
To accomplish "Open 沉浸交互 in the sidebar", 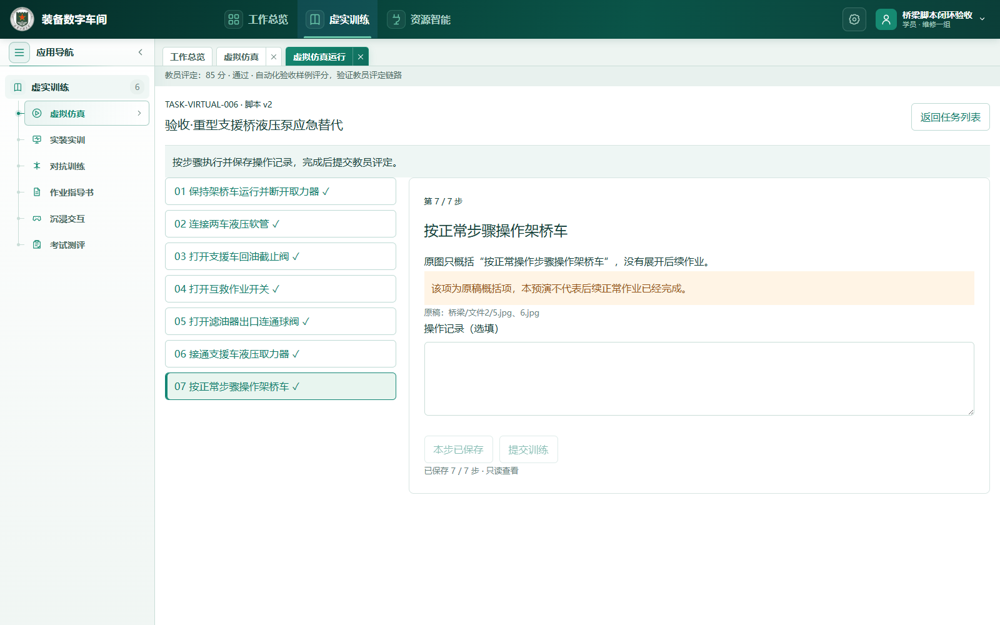I will [86, 218].
